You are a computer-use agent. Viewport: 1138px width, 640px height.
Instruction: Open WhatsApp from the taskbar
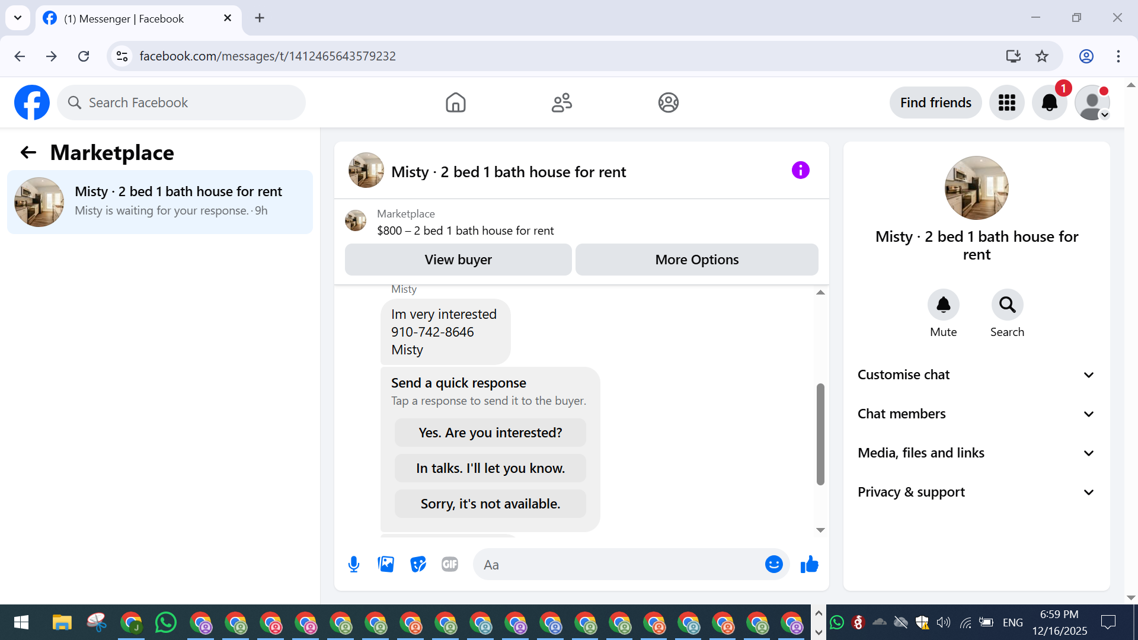[x=166, y=623]
